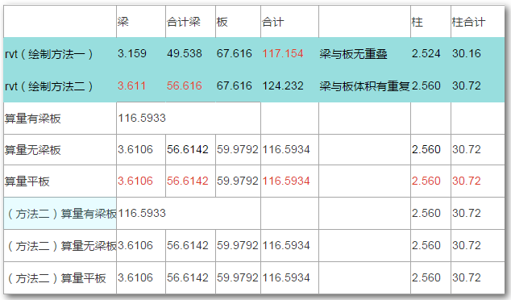The width and height of the screenshot is (511, 300).
Task: Select the 算量无梁板 row label
Action: tap(32, 150)
